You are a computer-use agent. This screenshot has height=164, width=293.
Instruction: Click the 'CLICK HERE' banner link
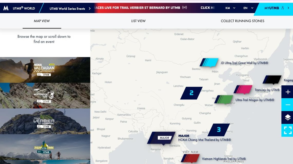[x=208, y=8]
